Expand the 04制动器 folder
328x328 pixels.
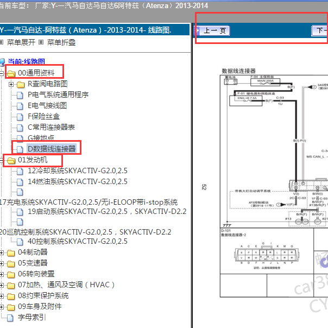(1, 253)
